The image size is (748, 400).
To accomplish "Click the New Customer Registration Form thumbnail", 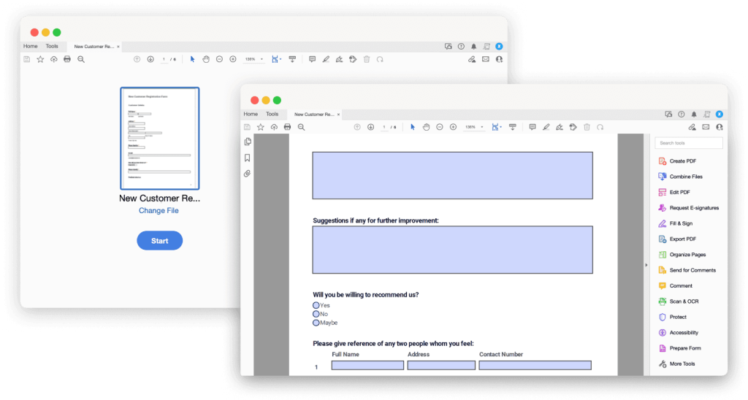I will (x=160, y=138).
